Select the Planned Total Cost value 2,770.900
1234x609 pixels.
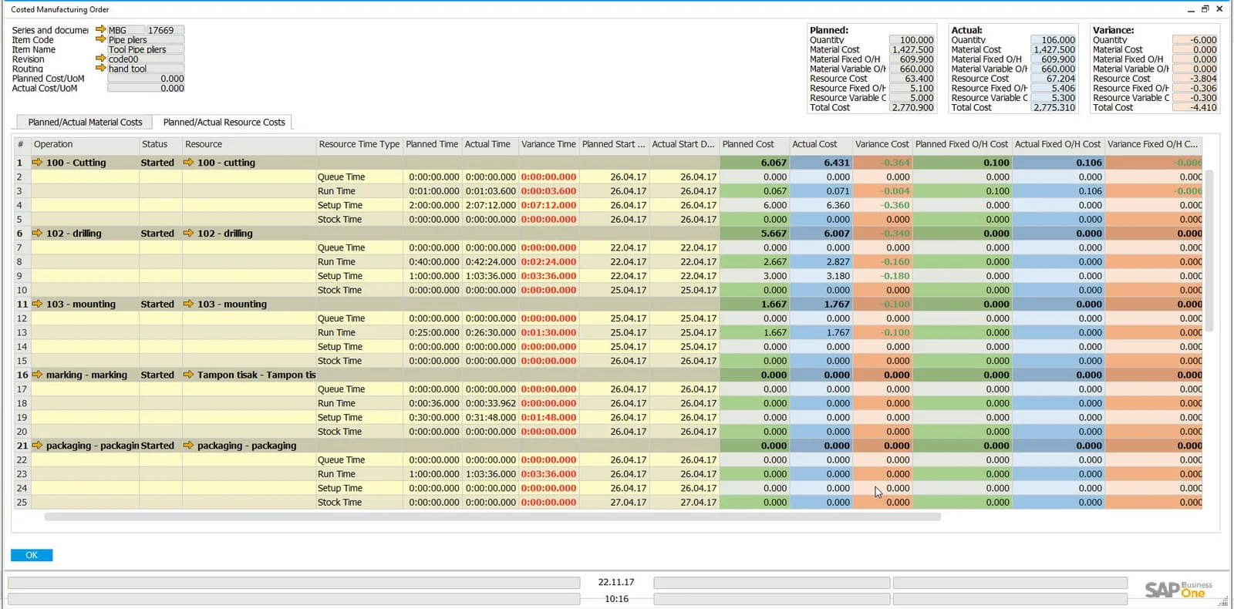point(912,108)
